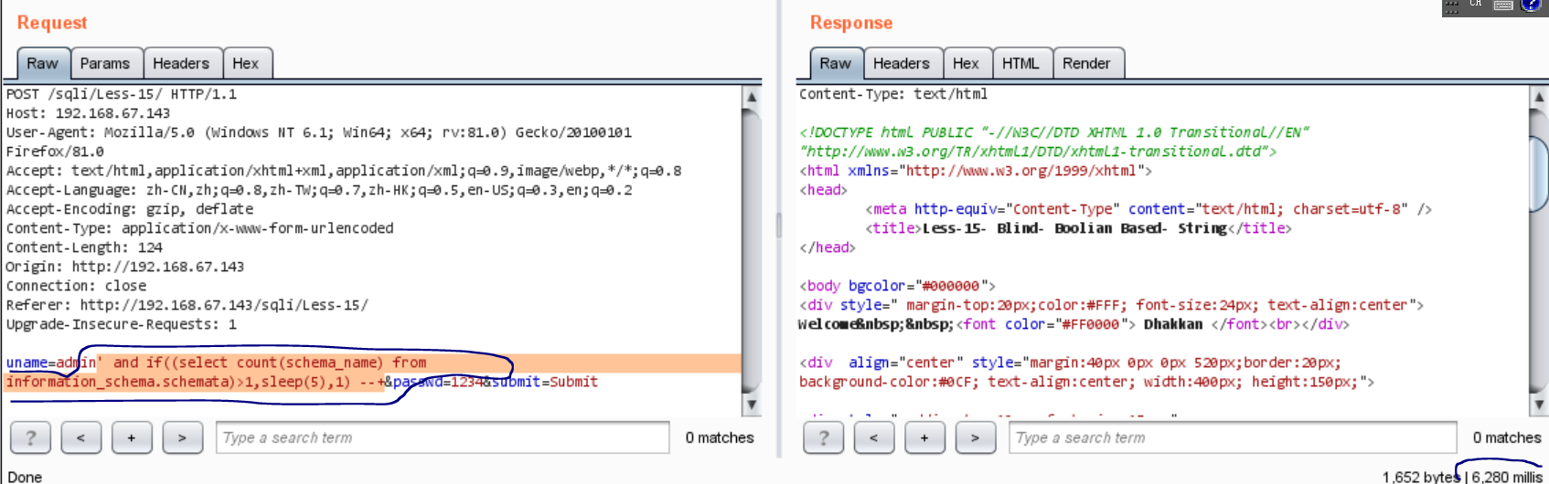Switch to the HTML tab in Response
Image resolution: width=1549 pixels, height=484 pixels.
[1020, 63]
